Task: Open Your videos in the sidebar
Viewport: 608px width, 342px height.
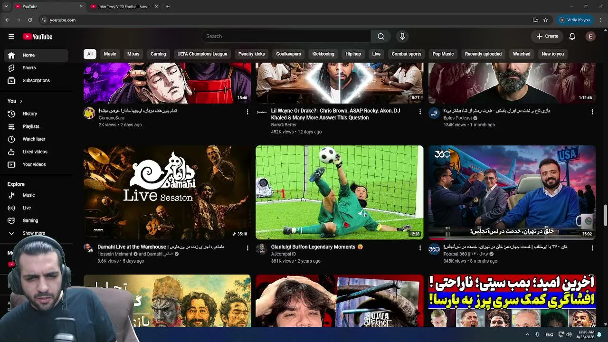Action: (36, 165)
